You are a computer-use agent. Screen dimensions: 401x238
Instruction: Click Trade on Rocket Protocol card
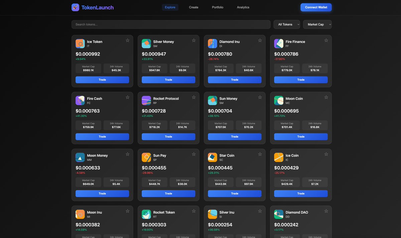(168, 137)
